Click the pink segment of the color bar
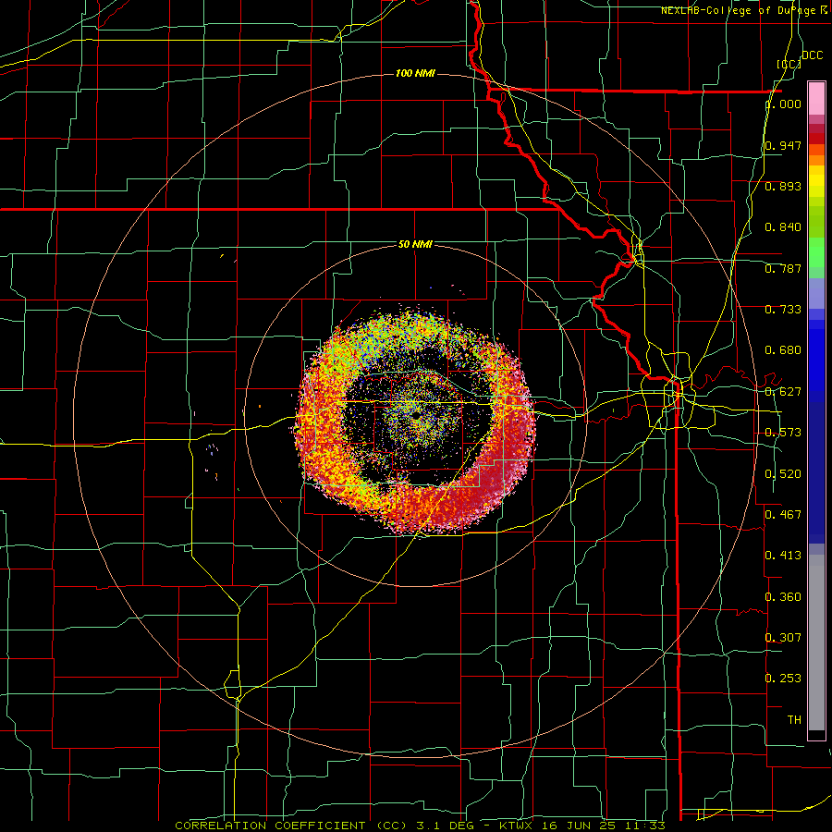 tap(816, 98)
